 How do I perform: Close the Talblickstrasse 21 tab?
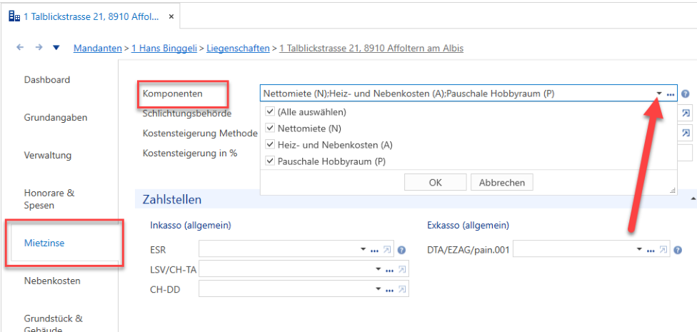pos(171,17)
